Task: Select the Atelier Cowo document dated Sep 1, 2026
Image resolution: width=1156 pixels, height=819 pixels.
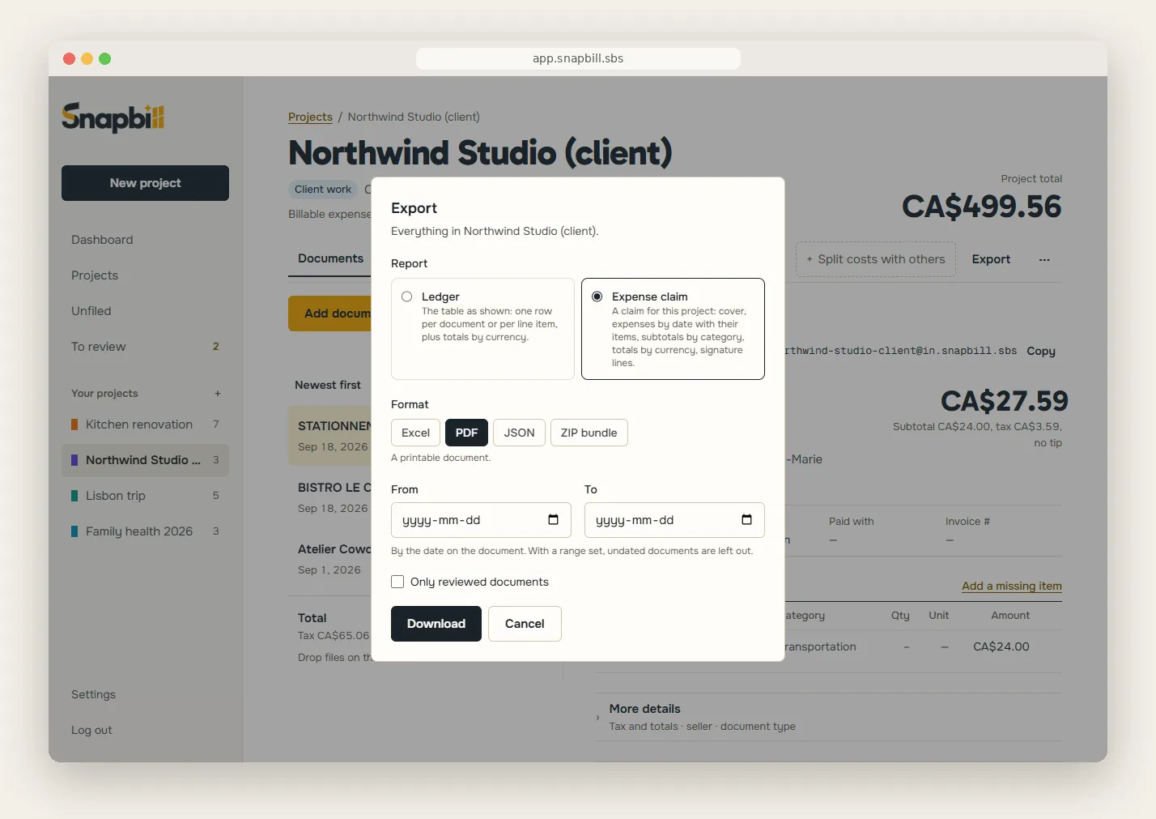Action: point(330,559)
